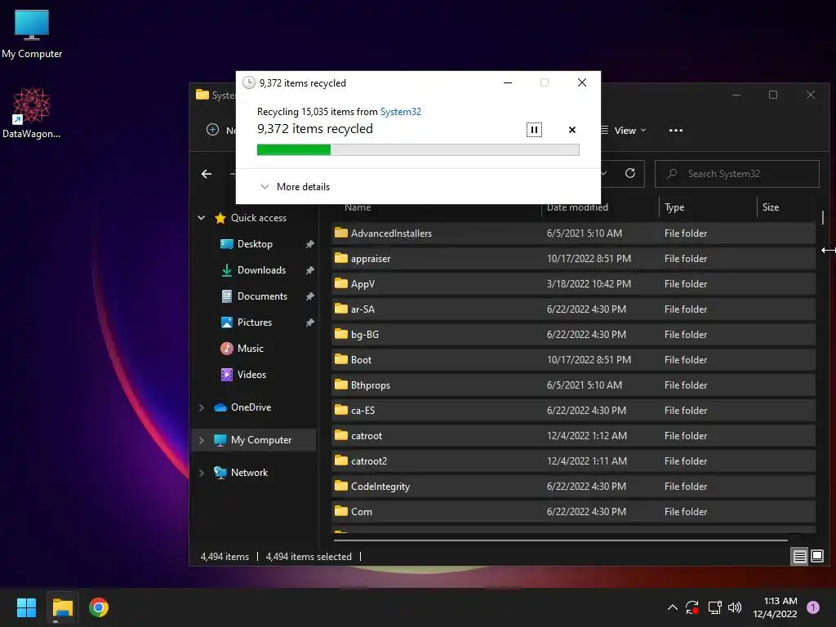This screenshot has width=836, height=627.
Task: Open Documents in navigation pane
Action: tap(262, 296)
